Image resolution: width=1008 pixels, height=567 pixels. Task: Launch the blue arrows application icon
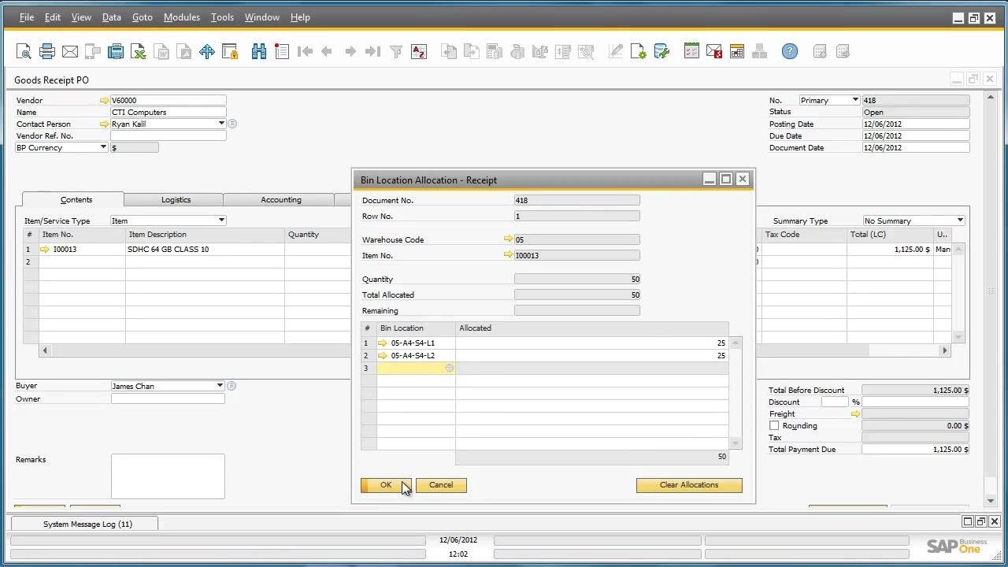coord(207,52)
